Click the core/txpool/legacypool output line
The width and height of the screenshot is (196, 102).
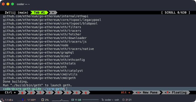coord(52,20)
